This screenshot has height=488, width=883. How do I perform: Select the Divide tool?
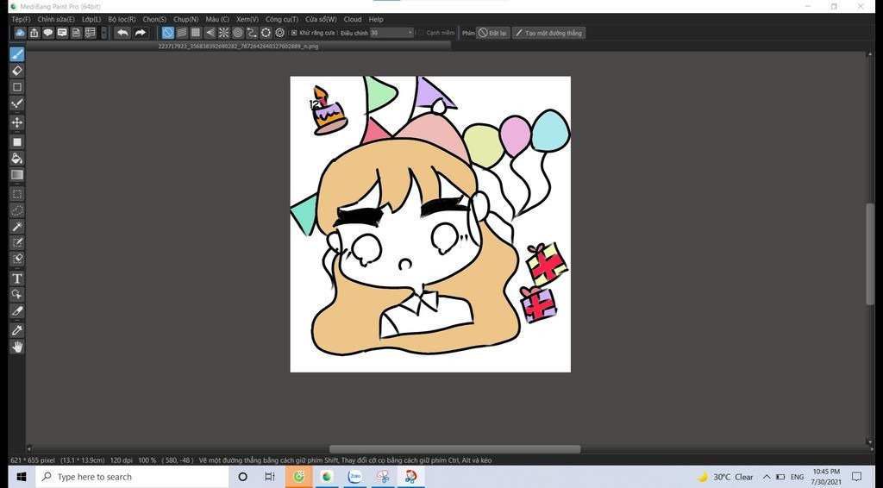click(17, 310)
